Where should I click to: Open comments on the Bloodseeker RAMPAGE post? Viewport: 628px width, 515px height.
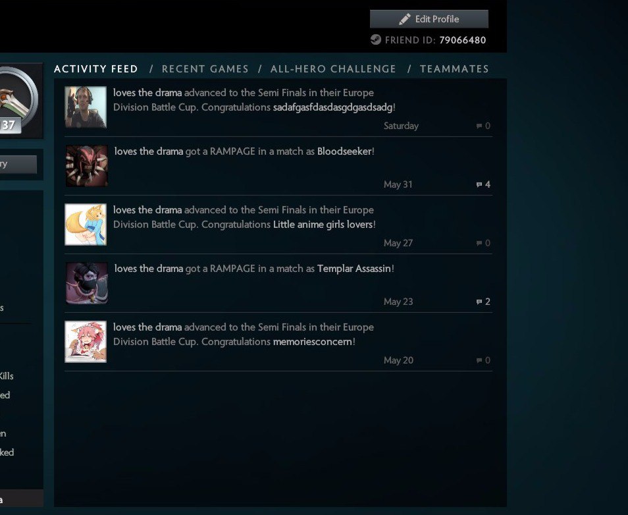click(x=483, y=184)
